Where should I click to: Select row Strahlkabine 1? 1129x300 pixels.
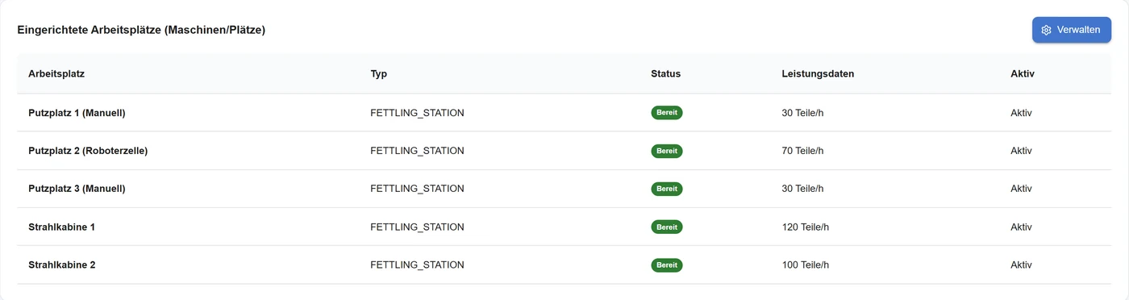point(564,227)
